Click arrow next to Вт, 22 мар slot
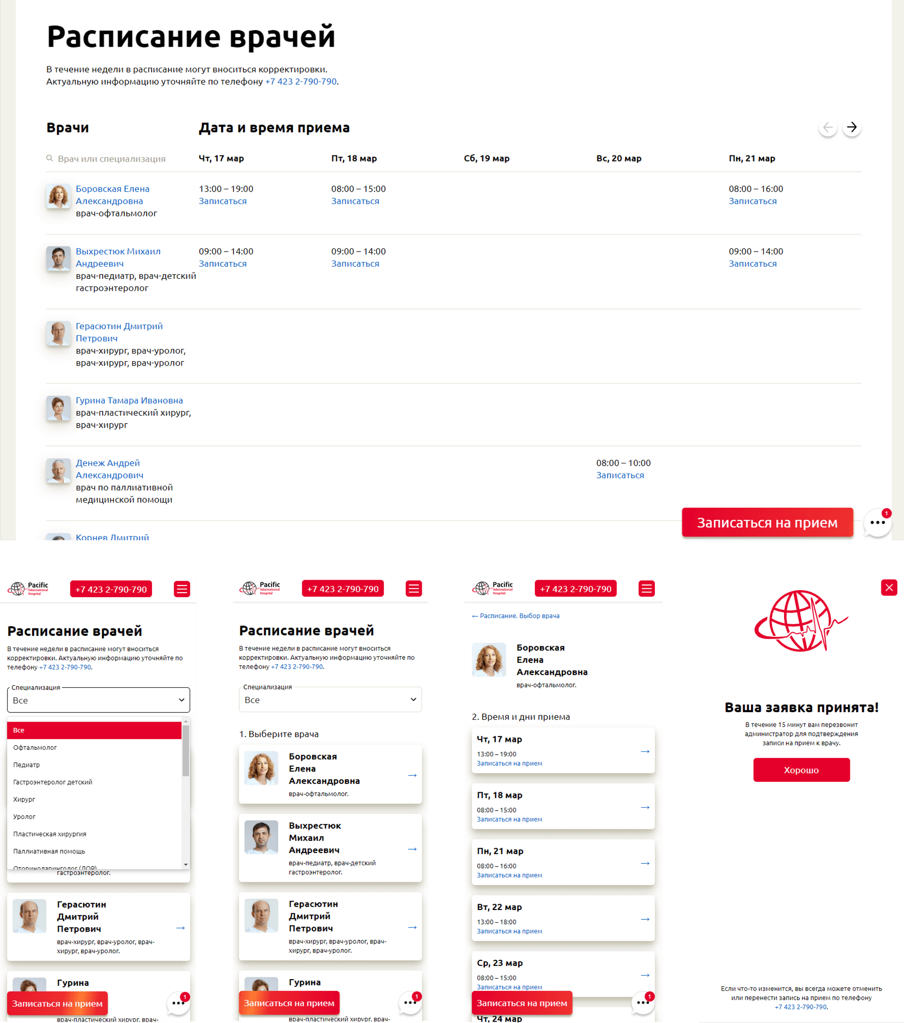This screenshot has height=1023, width=904. point(645,919)
